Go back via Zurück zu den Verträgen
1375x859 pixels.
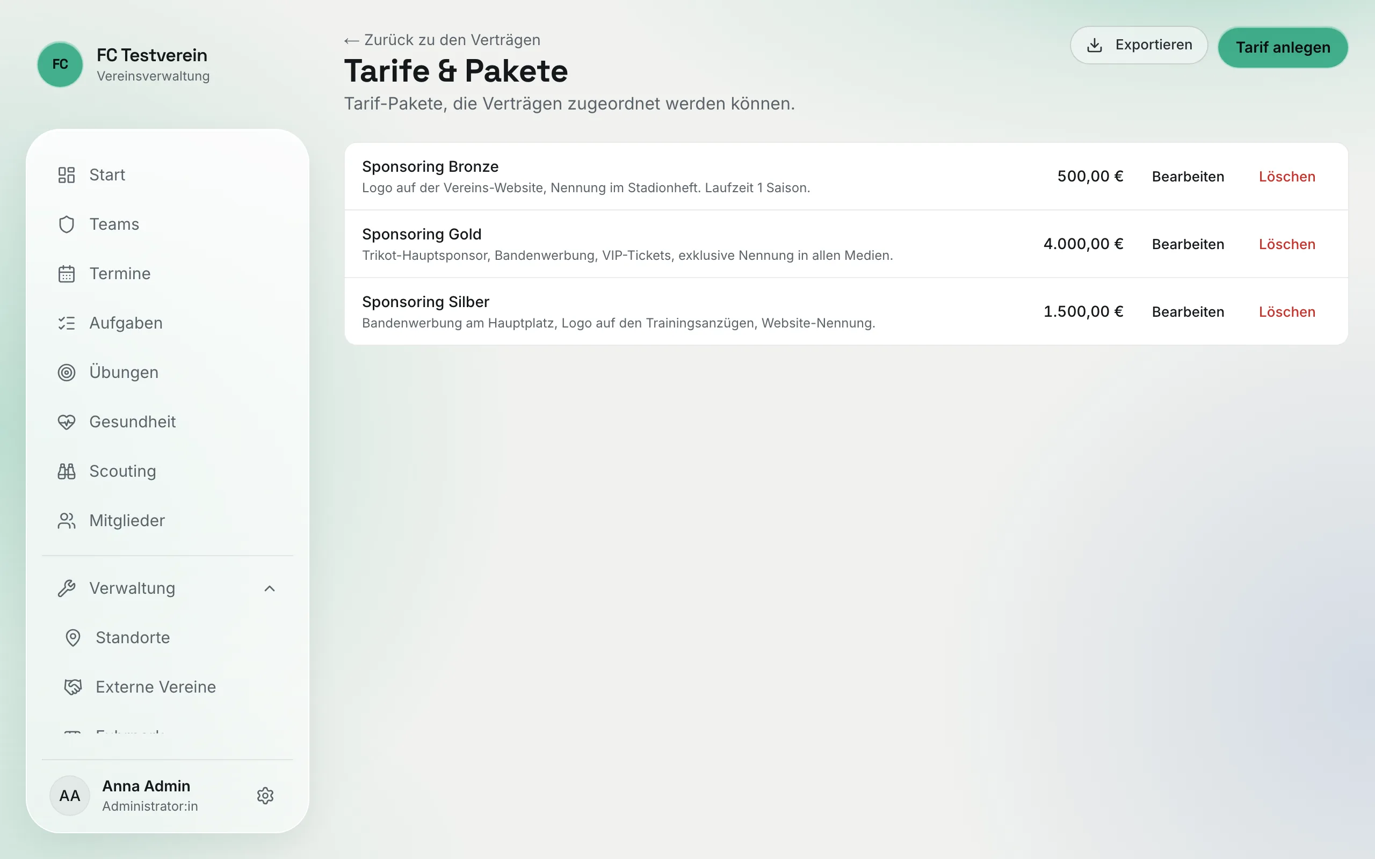442,40
